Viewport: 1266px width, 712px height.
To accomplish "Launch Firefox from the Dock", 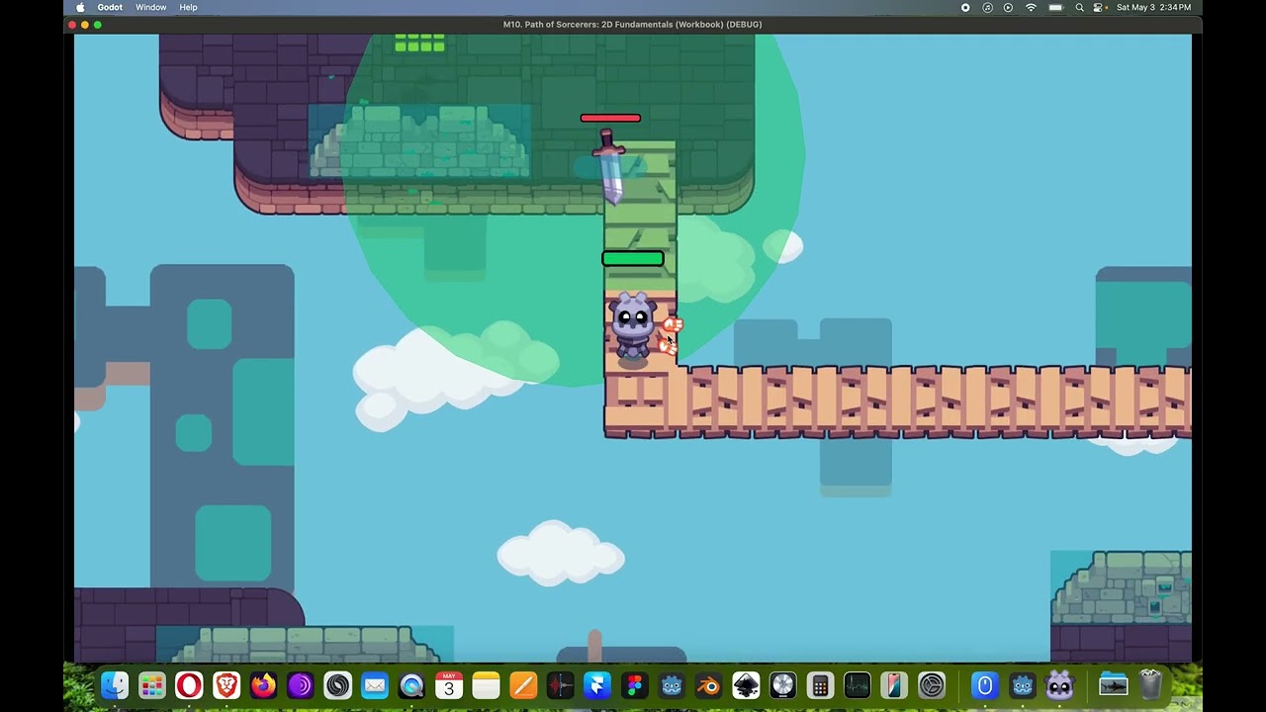I will coord(263,685).
